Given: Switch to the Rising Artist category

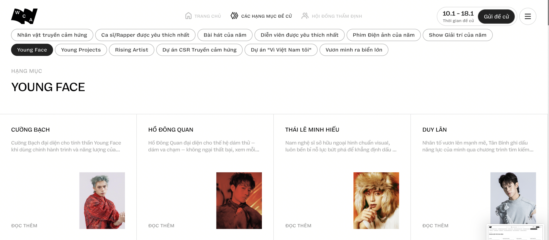Looking at the screenshot, I should pos(132,50).
